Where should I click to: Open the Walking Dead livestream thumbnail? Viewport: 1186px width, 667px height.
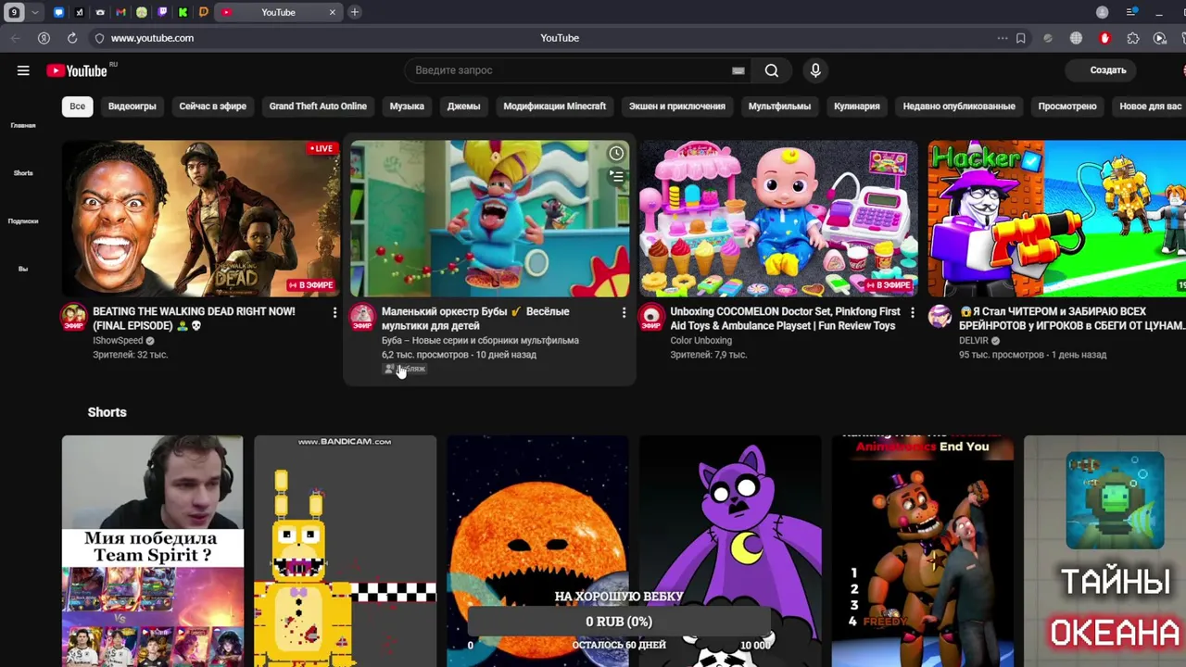201,219
